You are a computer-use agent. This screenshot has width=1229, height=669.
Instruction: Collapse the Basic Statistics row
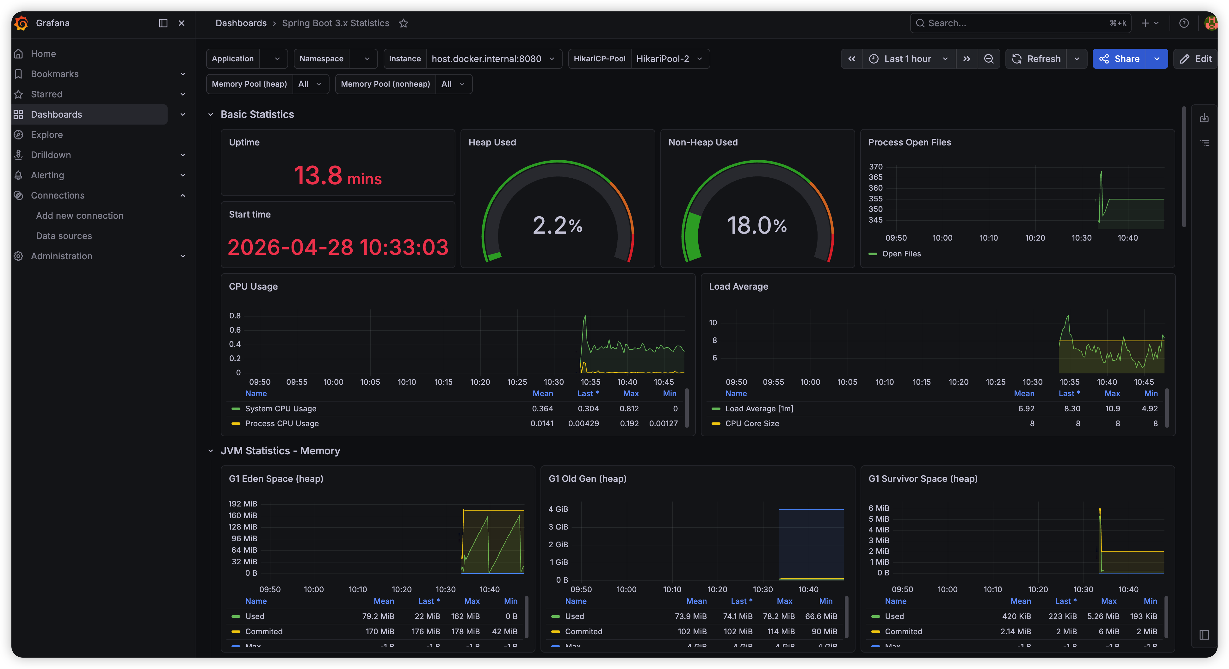210,114
